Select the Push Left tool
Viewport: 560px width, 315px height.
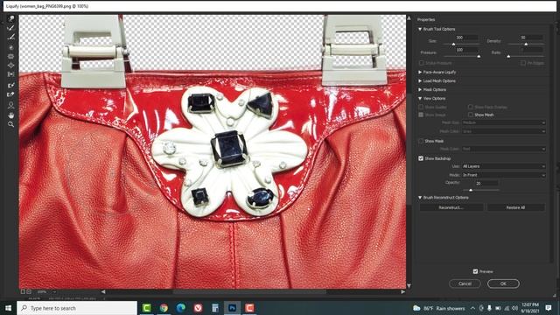tap(11, 74)
